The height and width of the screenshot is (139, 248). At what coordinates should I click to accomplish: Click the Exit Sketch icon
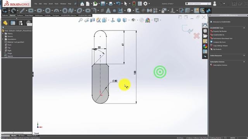[5, 10]
